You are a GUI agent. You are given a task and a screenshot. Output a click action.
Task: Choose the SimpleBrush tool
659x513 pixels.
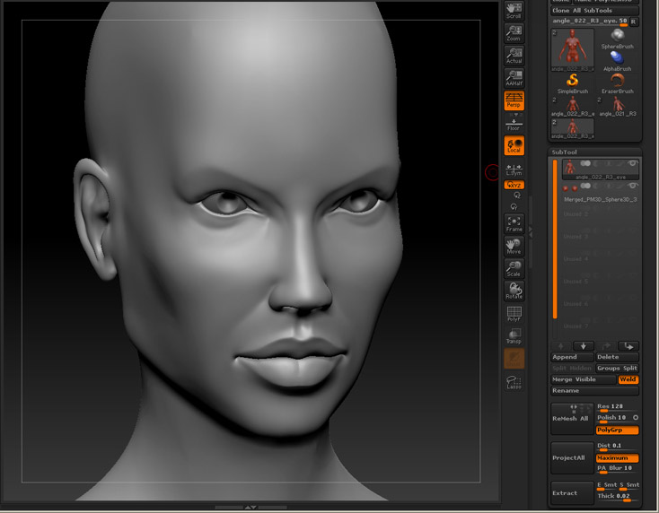(x=573, y=83)
